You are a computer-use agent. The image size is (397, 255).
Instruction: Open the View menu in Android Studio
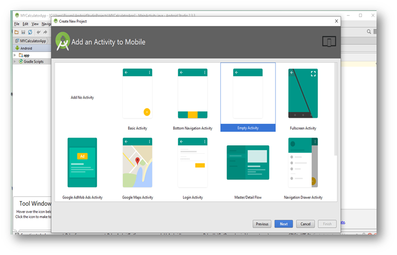(x=35, y=24)
